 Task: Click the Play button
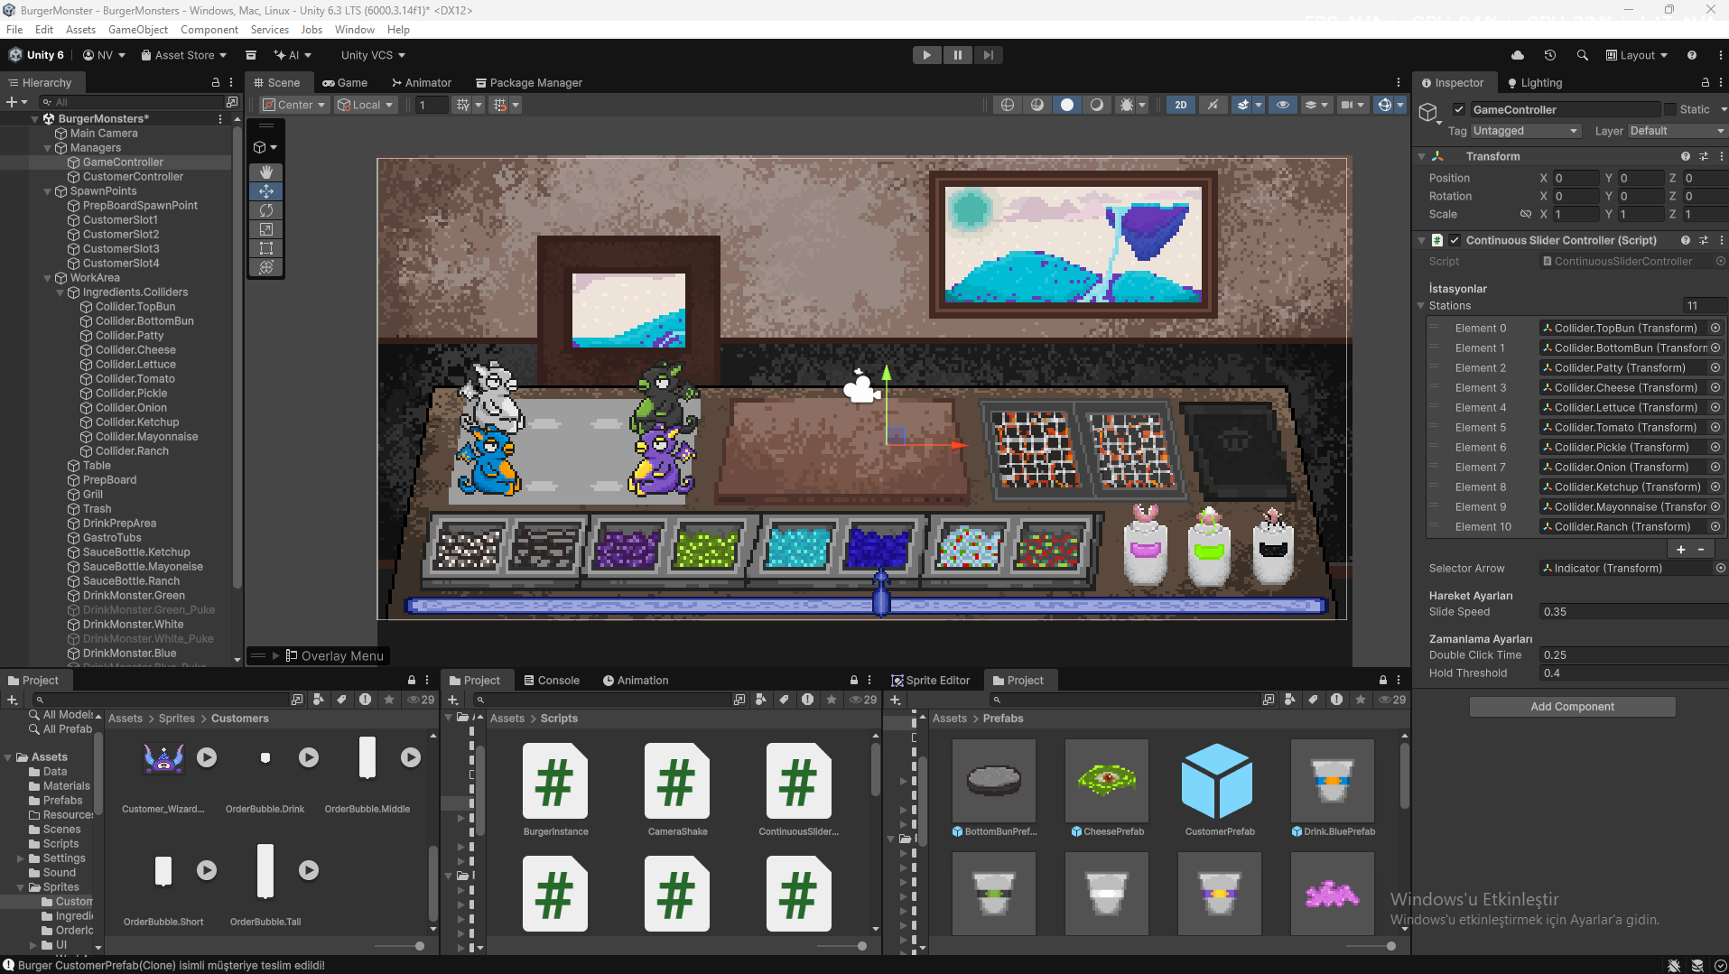(926, 55)
